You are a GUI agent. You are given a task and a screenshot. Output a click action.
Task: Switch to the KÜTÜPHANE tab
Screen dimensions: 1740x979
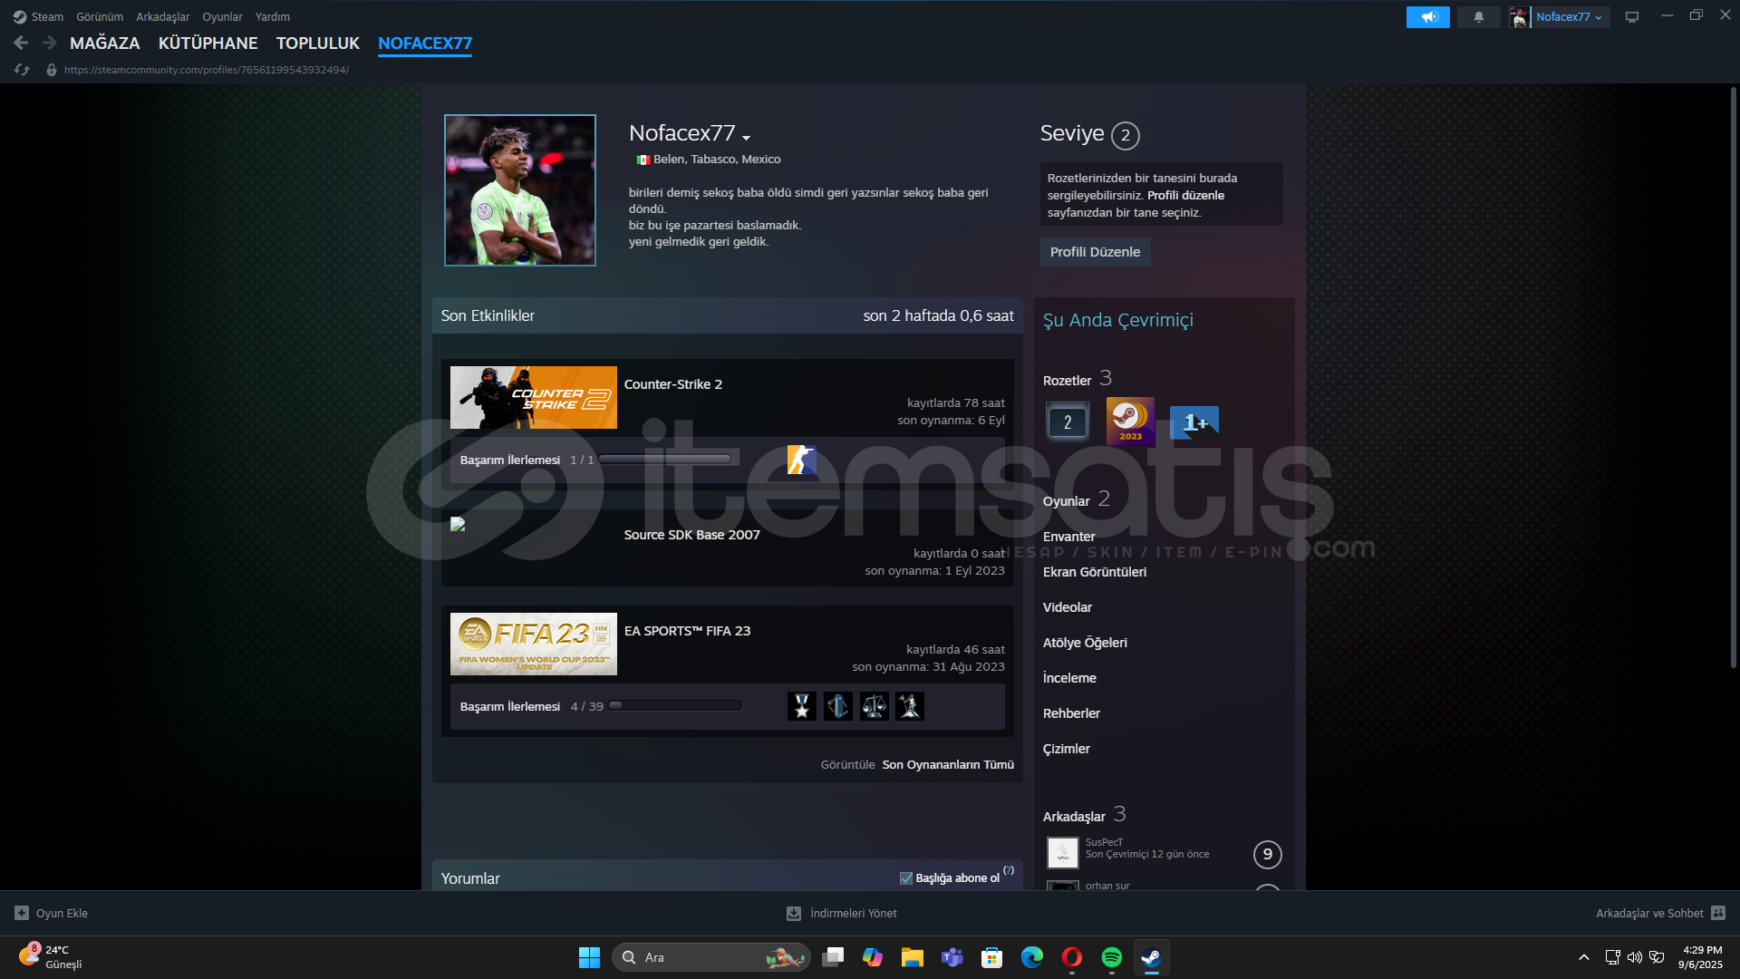tap(208, 43)
